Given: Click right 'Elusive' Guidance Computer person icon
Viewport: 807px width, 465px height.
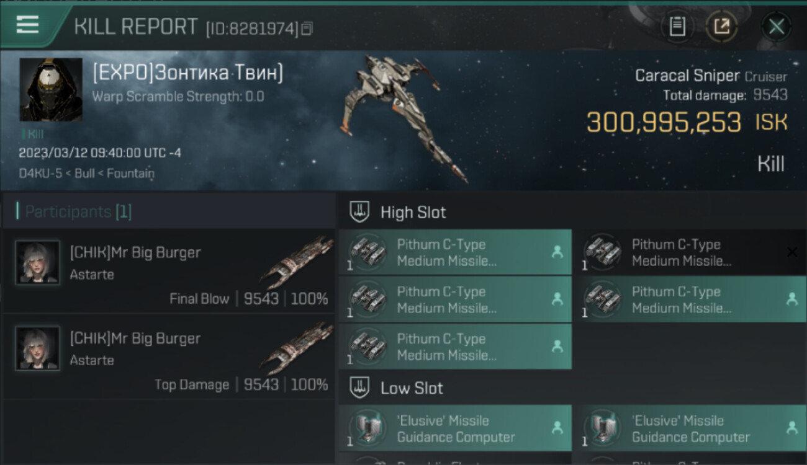Looking at the screenshot, I should (791, 427).
